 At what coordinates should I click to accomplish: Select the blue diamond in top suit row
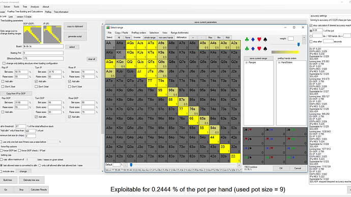pyautogui.click(x=253, y=40)
